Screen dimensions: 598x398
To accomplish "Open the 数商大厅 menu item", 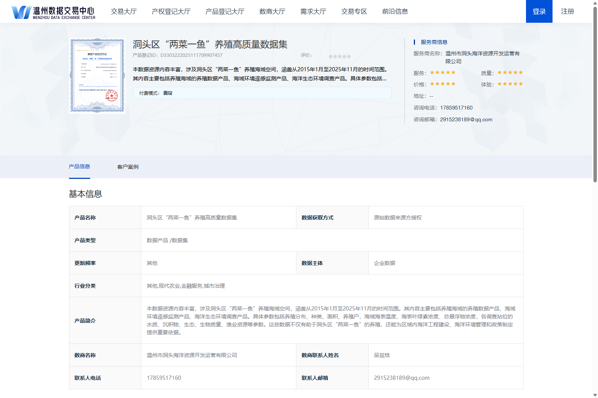I will (x=272, y=11).
